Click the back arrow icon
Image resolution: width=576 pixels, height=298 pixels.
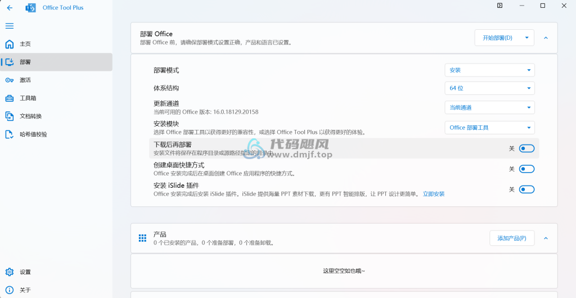coord(10,8)
